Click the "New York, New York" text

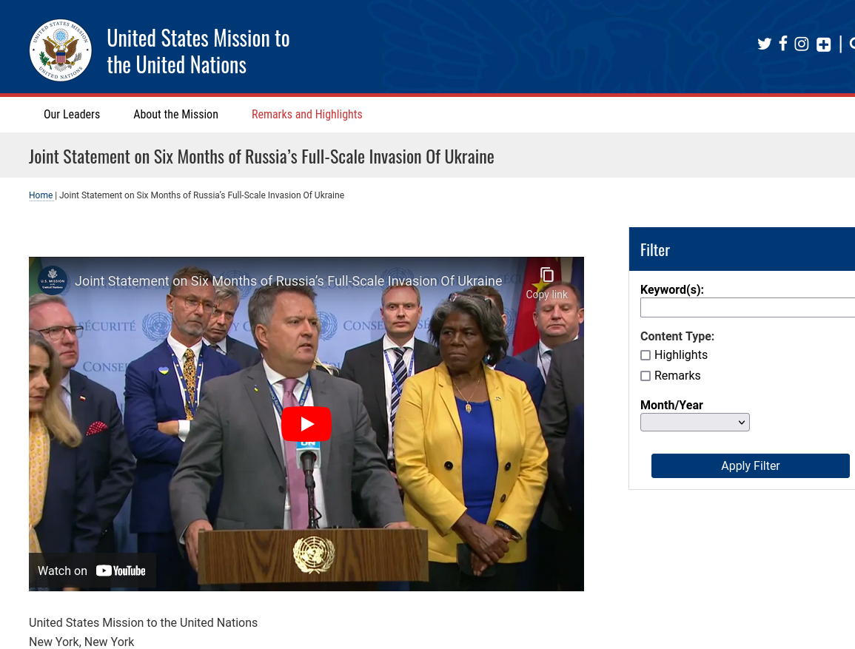(x=81, y=642)
